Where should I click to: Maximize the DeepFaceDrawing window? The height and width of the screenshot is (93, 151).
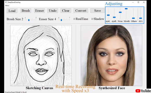click(139, 2)
